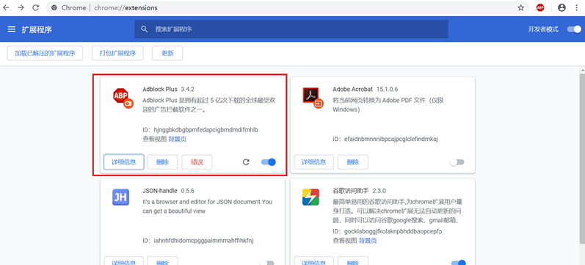This screenshot has height=265, width=585.
Task: Click the search magnifier icon
Action: [x=145, y=29]
